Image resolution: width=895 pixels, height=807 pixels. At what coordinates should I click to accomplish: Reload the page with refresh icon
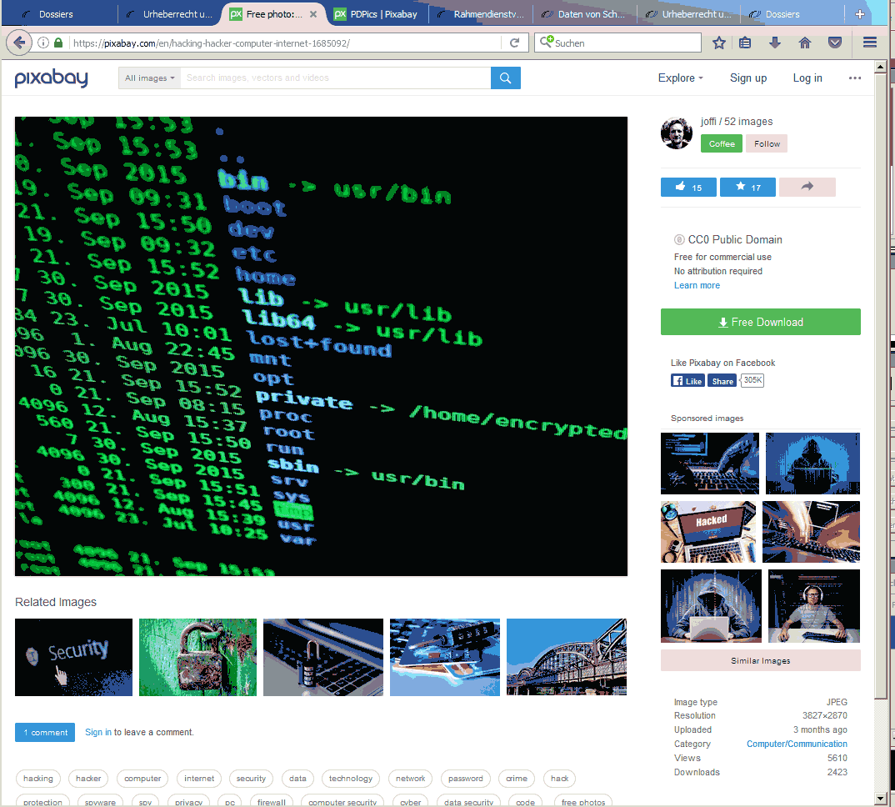(514, 43)
